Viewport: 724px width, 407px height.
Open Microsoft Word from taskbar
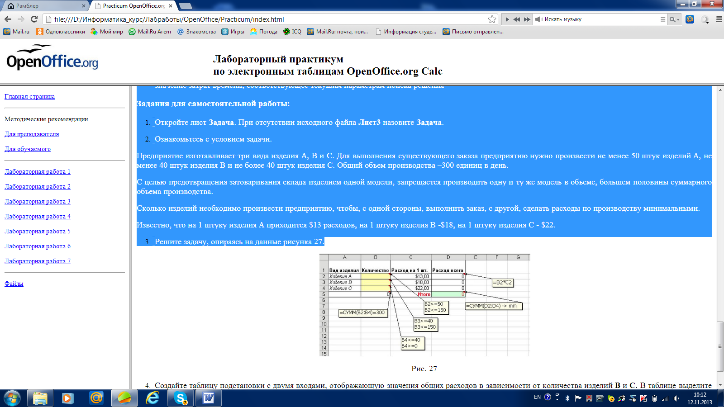click(x=209, y=398)
